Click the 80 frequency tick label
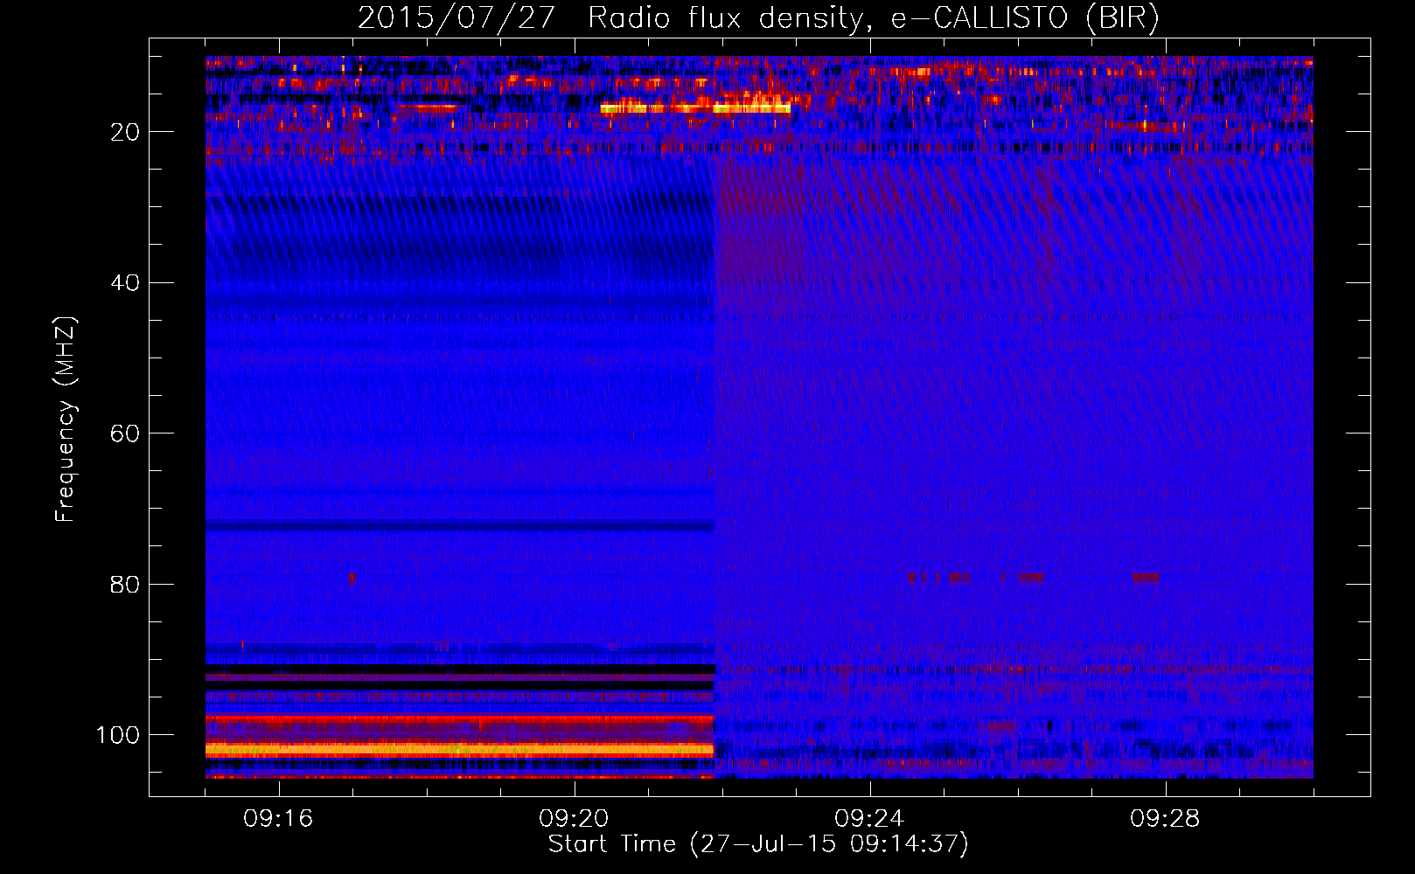 click(126, 584)
